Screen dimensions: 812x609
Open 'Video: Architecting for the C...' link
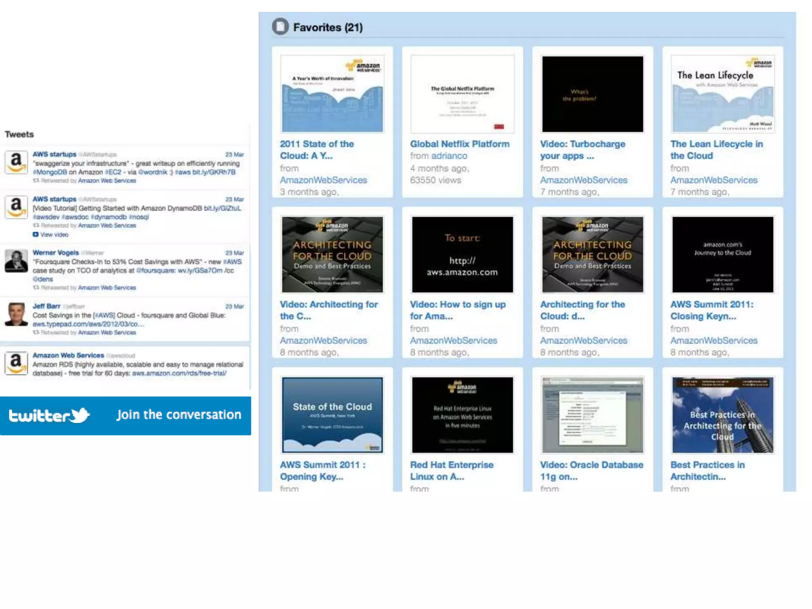point(329,310)
